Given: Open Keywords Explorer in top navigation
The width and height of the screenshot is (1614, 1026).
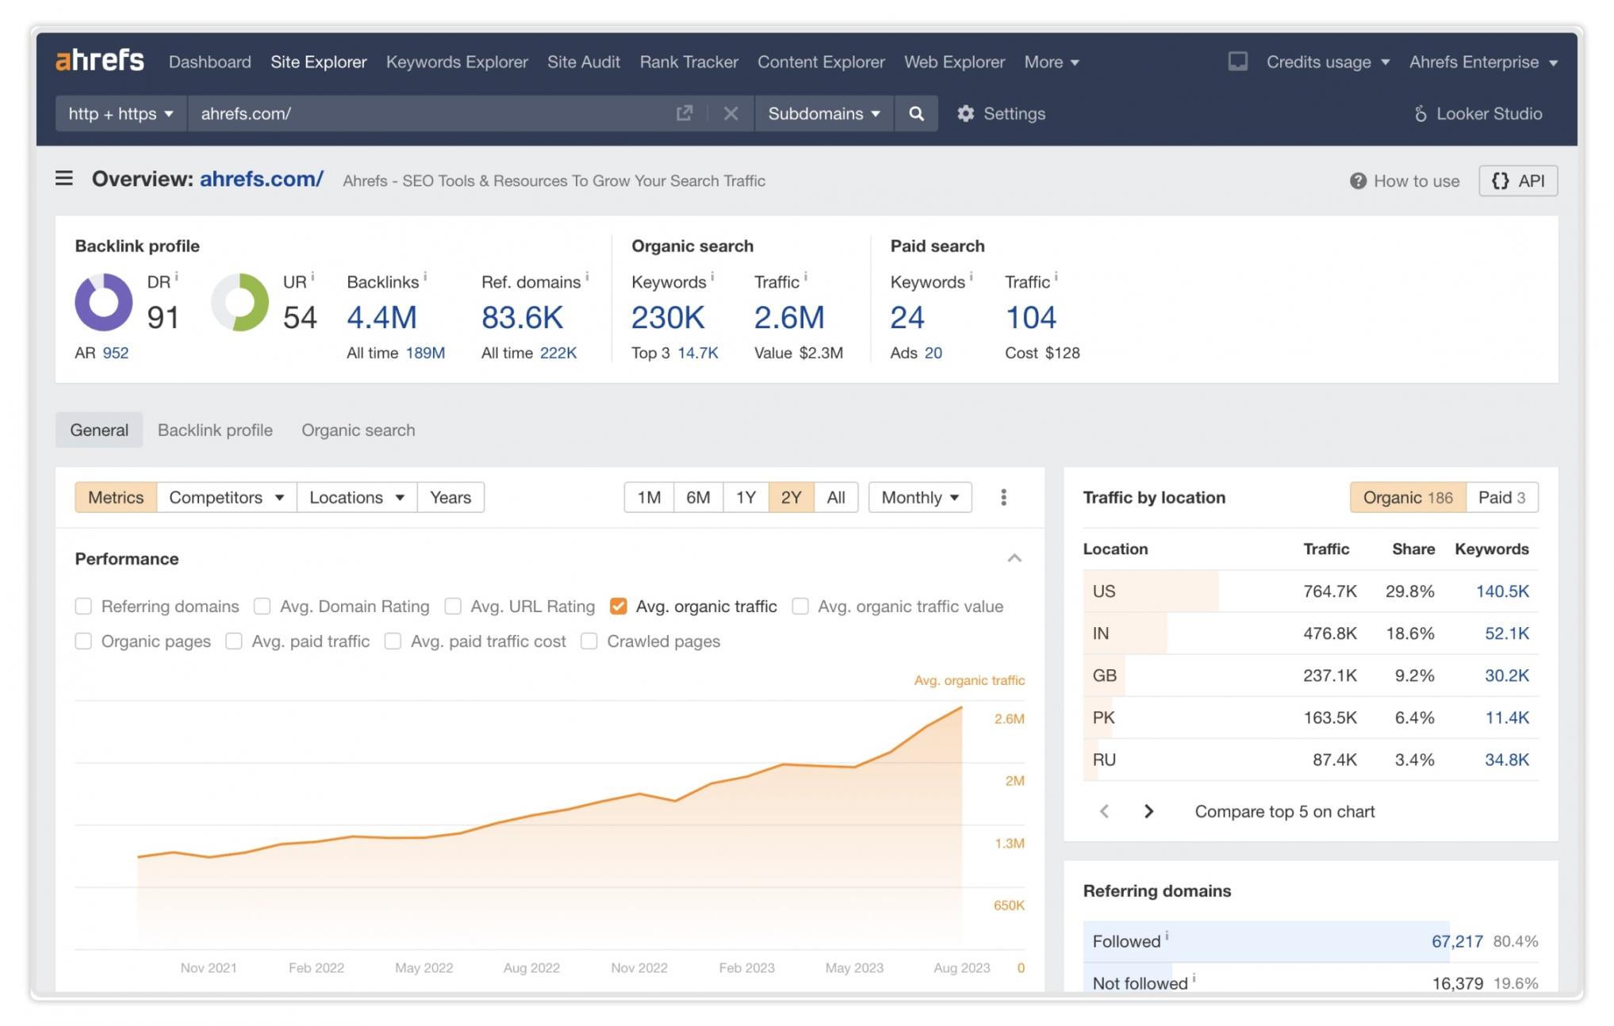Looking at the screenshot, I should tap(457, 62).
